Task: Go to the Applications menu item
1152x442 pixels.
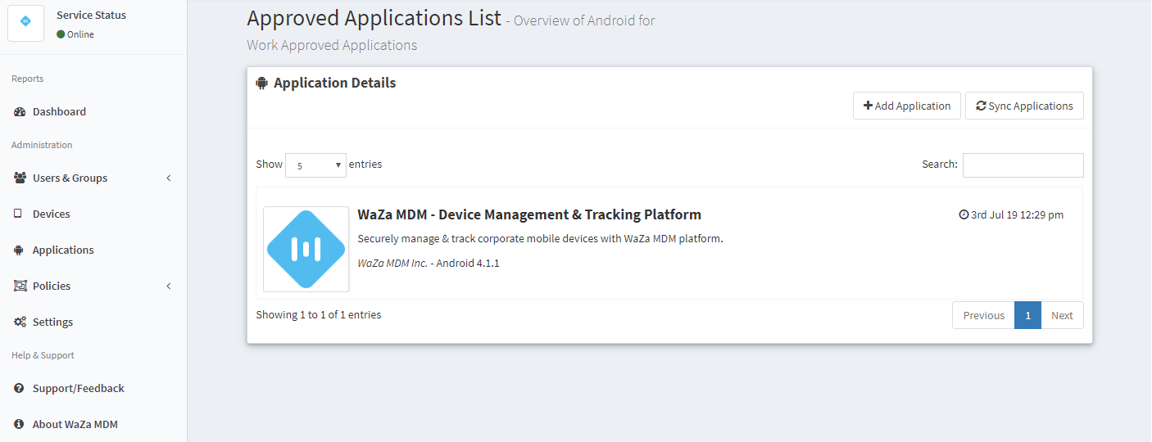Action: [x=93, y=250]
